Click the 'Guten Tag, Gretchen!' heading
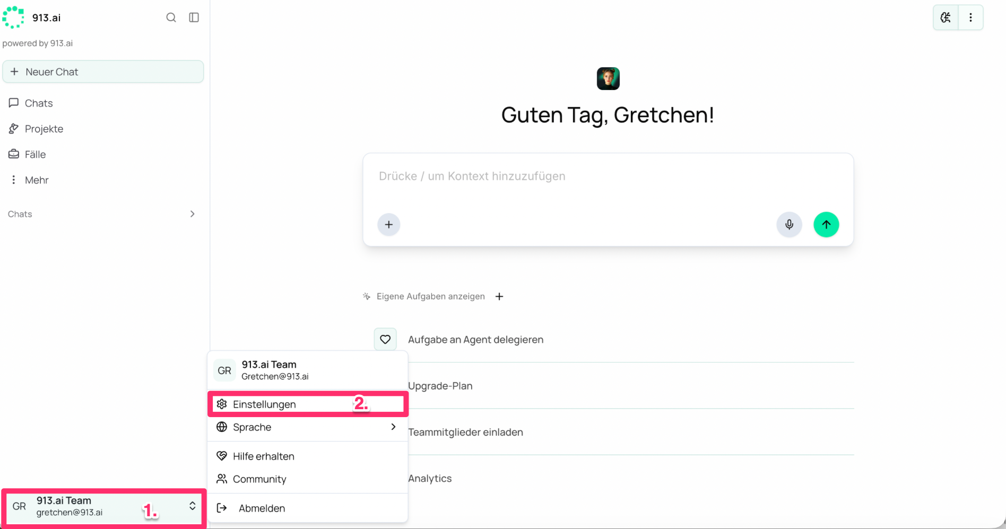 pyautogui.click(x=608, y=115)
